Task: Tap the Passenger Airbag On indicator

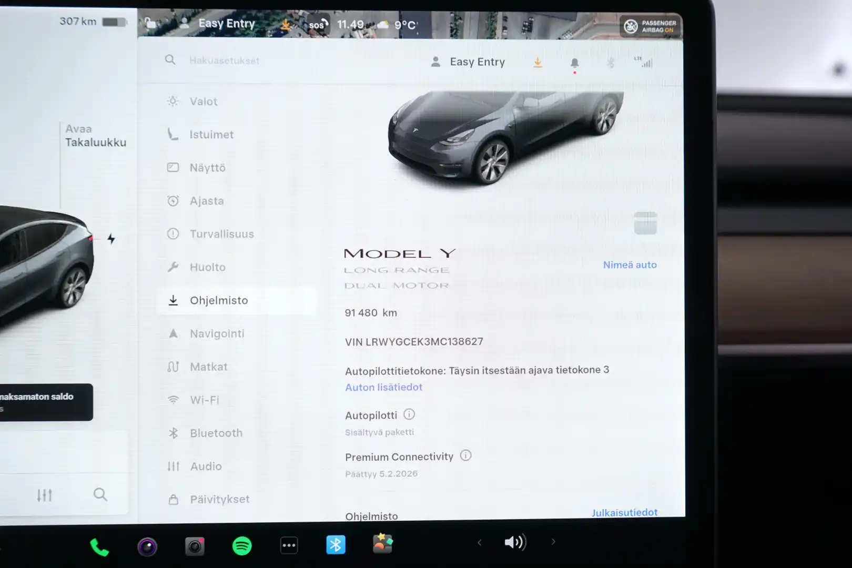Action: [651, 26]
